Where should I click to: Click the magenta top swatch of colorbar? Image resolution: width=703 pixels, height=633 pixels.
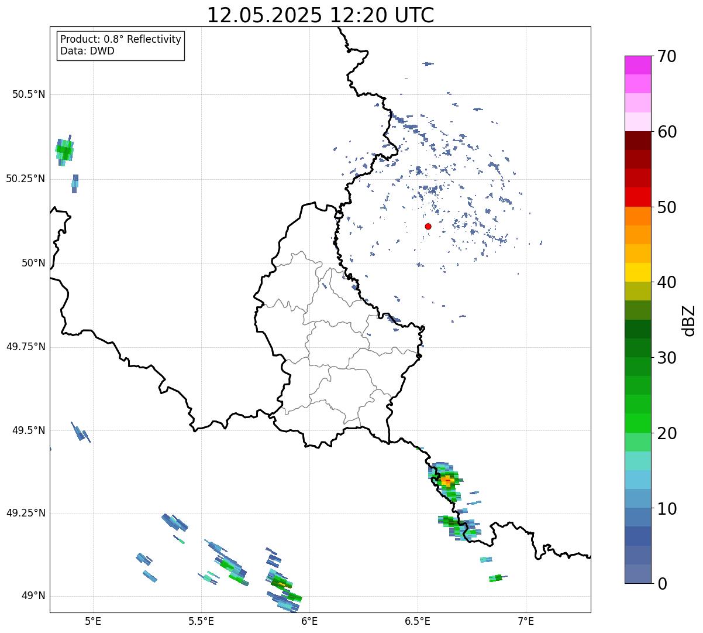[x=638, y=65]
